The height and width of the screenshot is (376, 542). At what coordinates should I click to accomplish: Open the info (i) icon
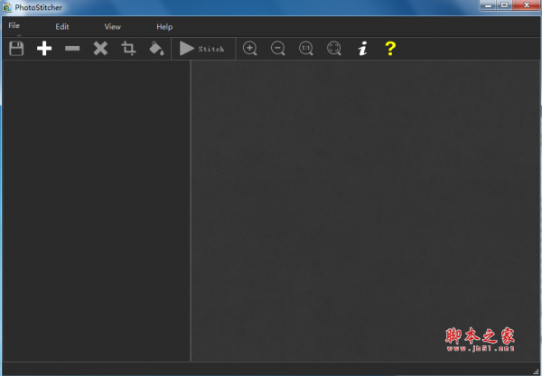(x=362, y=49)
